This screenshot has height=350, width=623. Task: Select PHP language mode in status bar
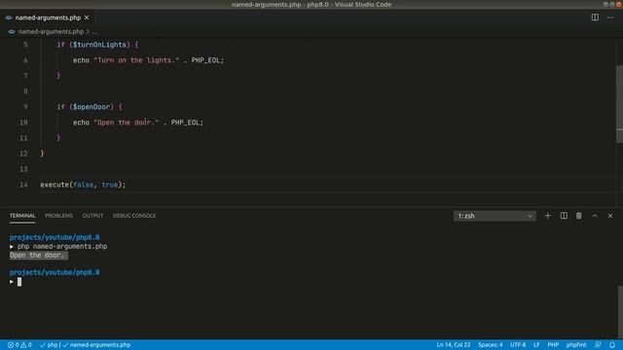coord(553,345)
